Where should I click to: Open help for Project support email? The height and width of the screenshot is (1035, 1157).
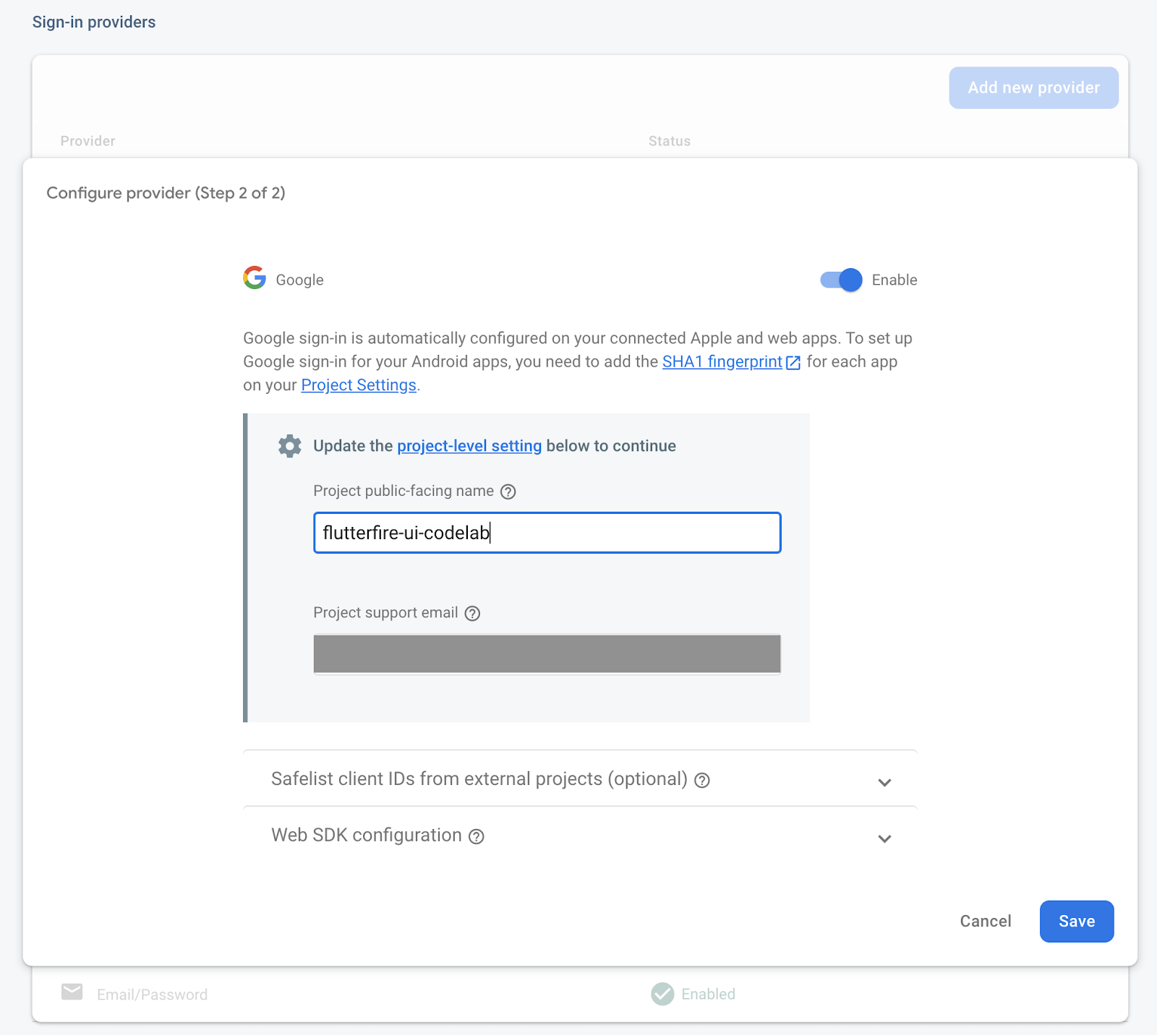(x=472, y=614)
